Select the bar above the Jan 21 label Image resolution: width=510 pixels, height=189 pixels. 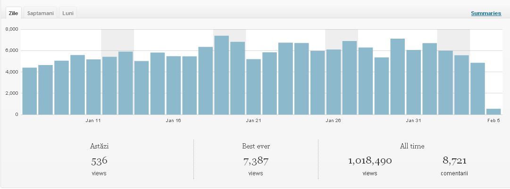click(x=253, y=87)
